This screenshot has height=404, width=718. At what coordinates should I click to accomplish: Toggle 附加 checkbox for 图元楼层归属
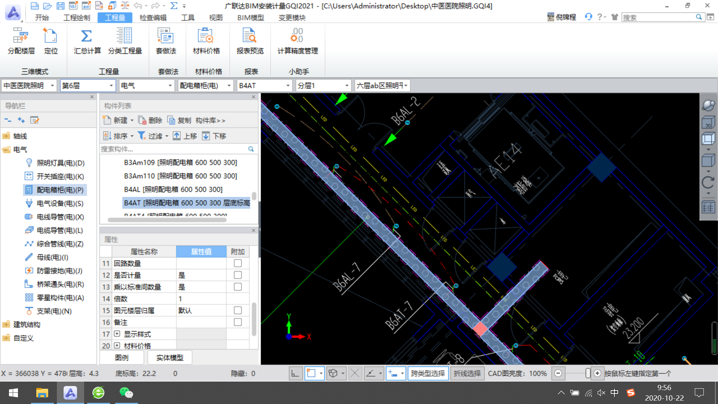tap(237, 310)
